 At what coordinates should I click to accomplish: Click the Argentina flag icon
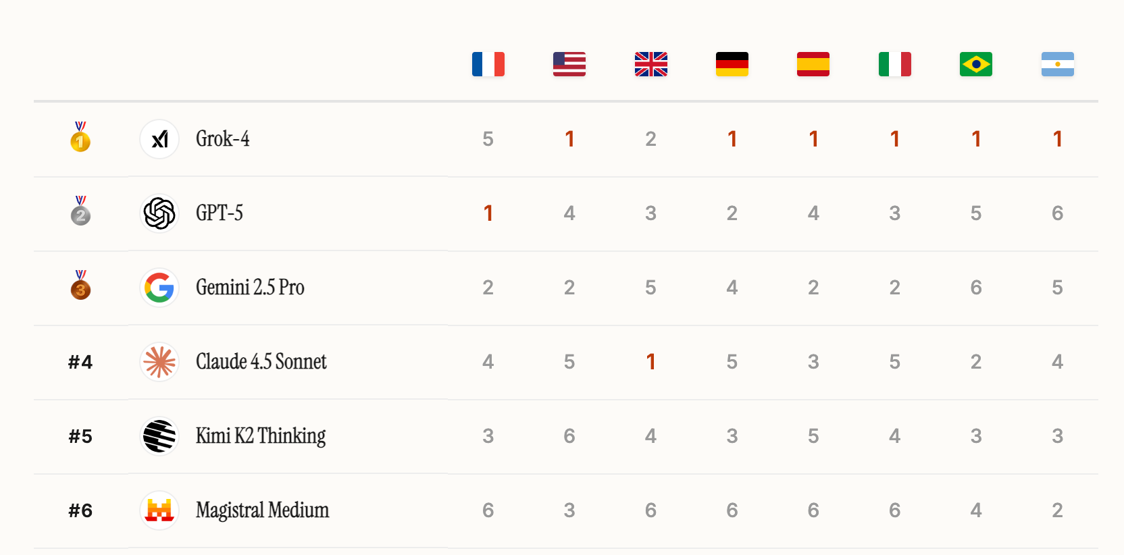point(1057,64)
